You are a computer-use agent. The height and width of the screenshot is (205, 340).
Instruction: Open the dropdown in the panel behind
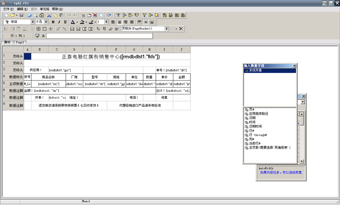click(x=303, y=102)
